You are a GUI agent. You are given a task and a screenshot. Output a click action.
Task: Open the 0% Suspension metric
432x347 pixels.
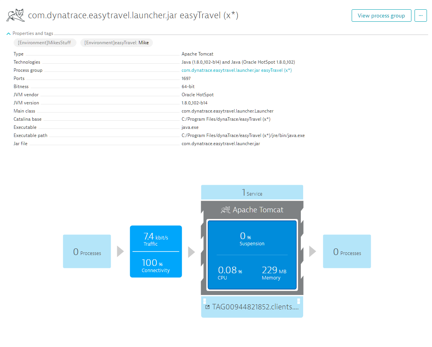pos(252,239)
